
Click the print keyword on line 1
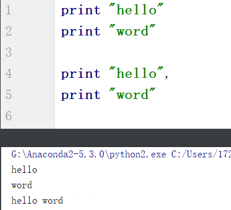[x=81, y=10]
